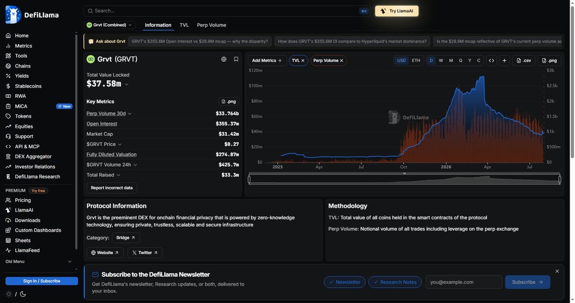
Task: Select the Information tab
Action: (158, 25)
